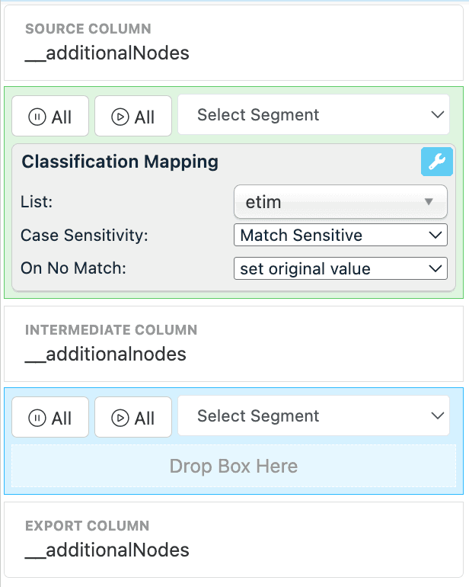Play all in the intermediate column section
The image size is (469, 587).
pyautogui.click(x=133, y=418)
